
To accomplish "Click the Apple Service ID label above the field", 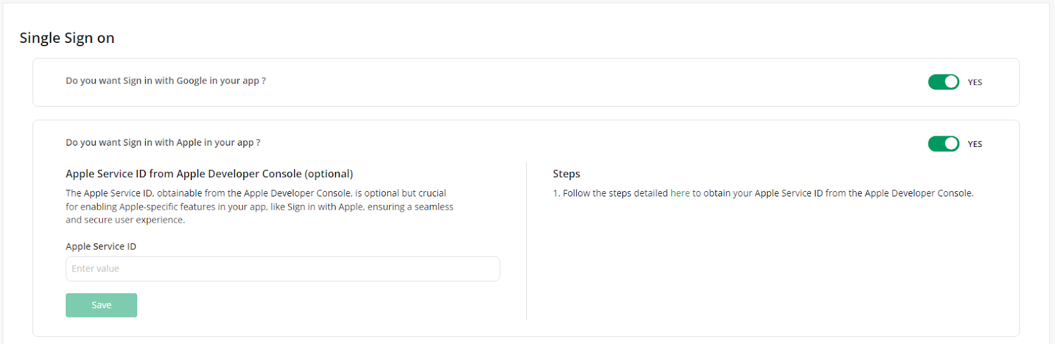I will point(101,246).
